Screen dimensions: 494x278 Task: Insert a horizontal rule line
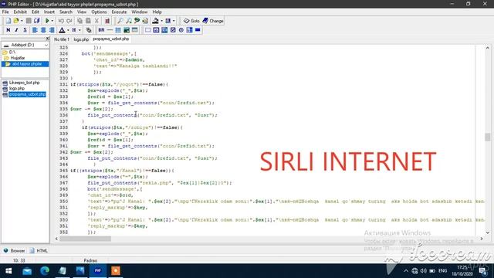click(110, 30)
